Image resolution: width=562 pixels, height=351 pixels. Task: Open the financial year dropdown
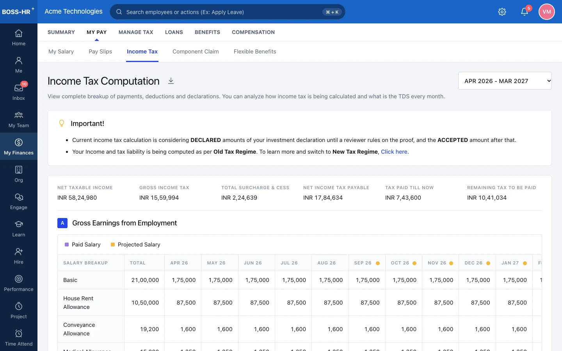pos(505,81)
